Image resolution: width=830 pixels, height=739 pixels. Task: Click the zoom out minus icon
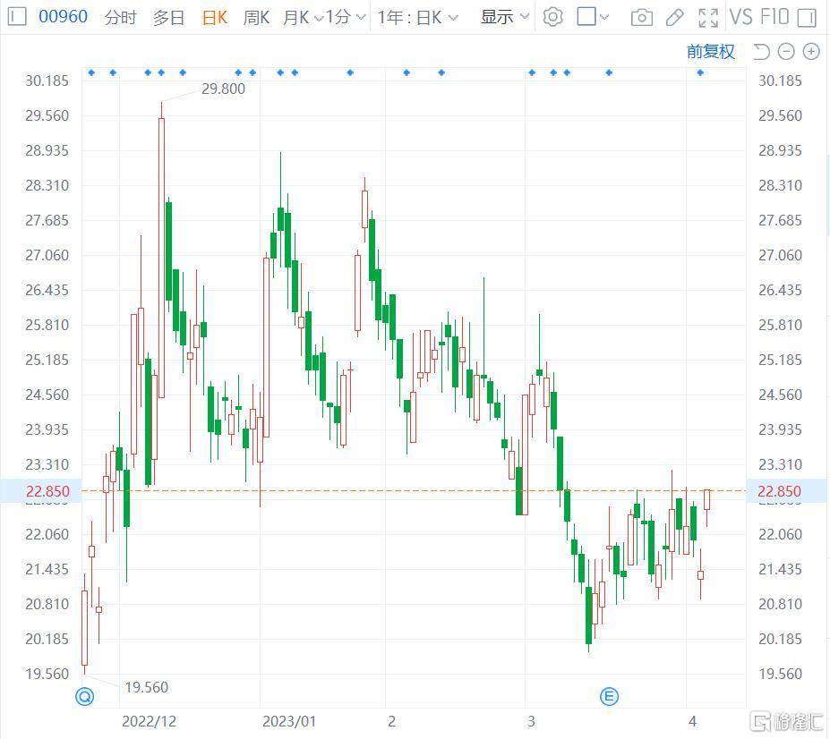pyautogui.click(x=786, y=52)
